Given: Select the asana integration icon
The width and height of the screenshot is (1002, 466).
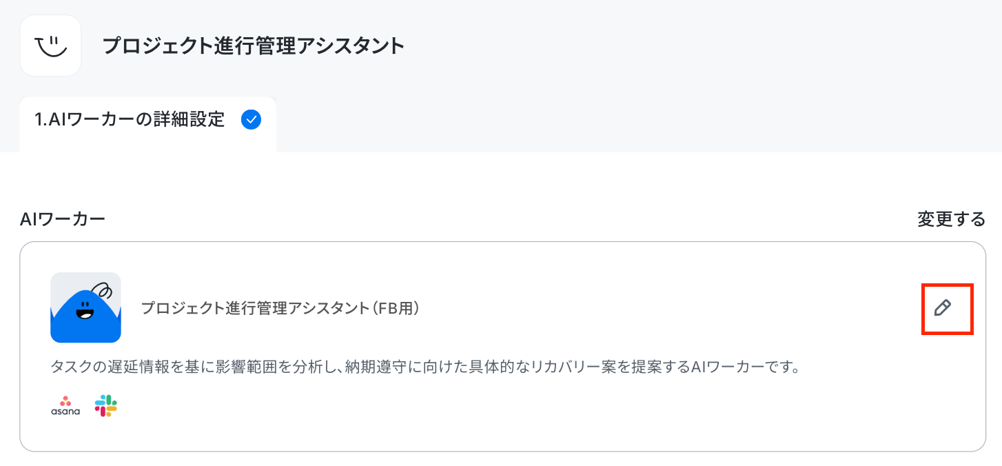Looking at the screenshot, I should click(65, 406).
